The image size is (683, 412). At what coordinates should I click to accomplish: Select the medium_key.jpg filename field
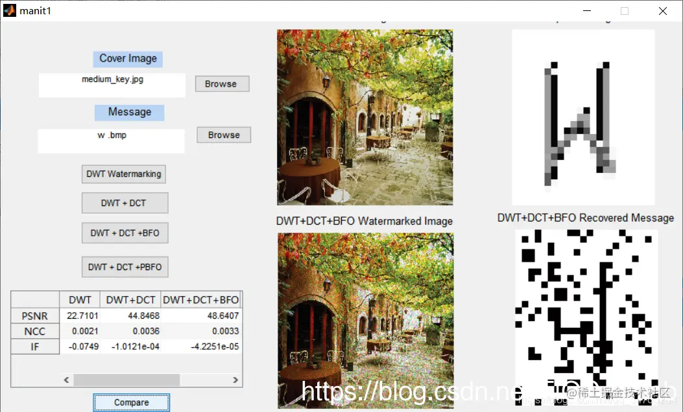[112, 86]
